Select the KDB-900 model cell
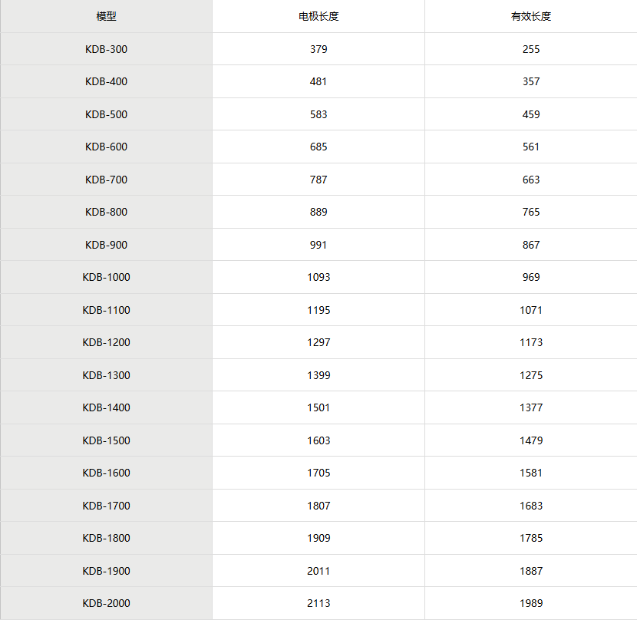Image resolution: width=637 pixels, height=620 pixels. click(x=107, y=245)
